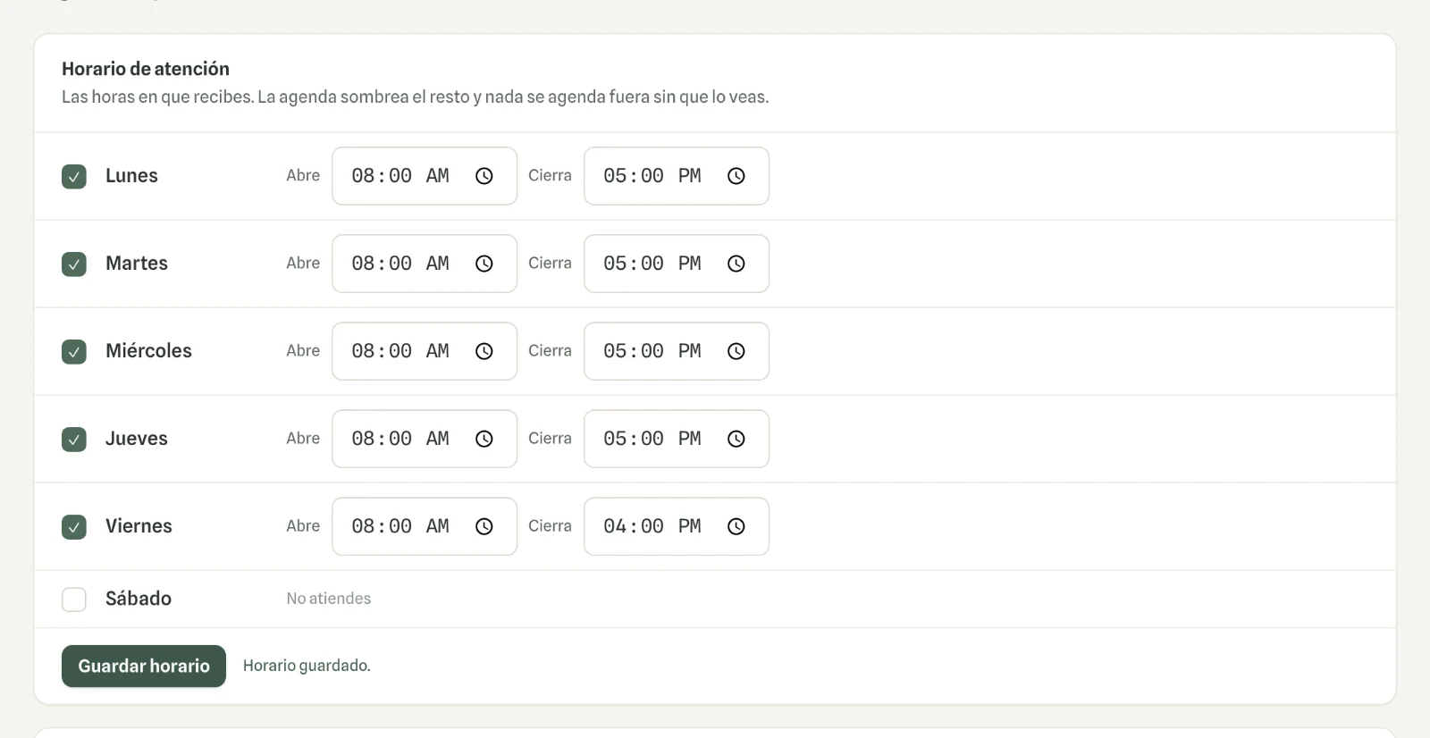Open the clock picker for Viernes opening time

(x=484, y=526)
